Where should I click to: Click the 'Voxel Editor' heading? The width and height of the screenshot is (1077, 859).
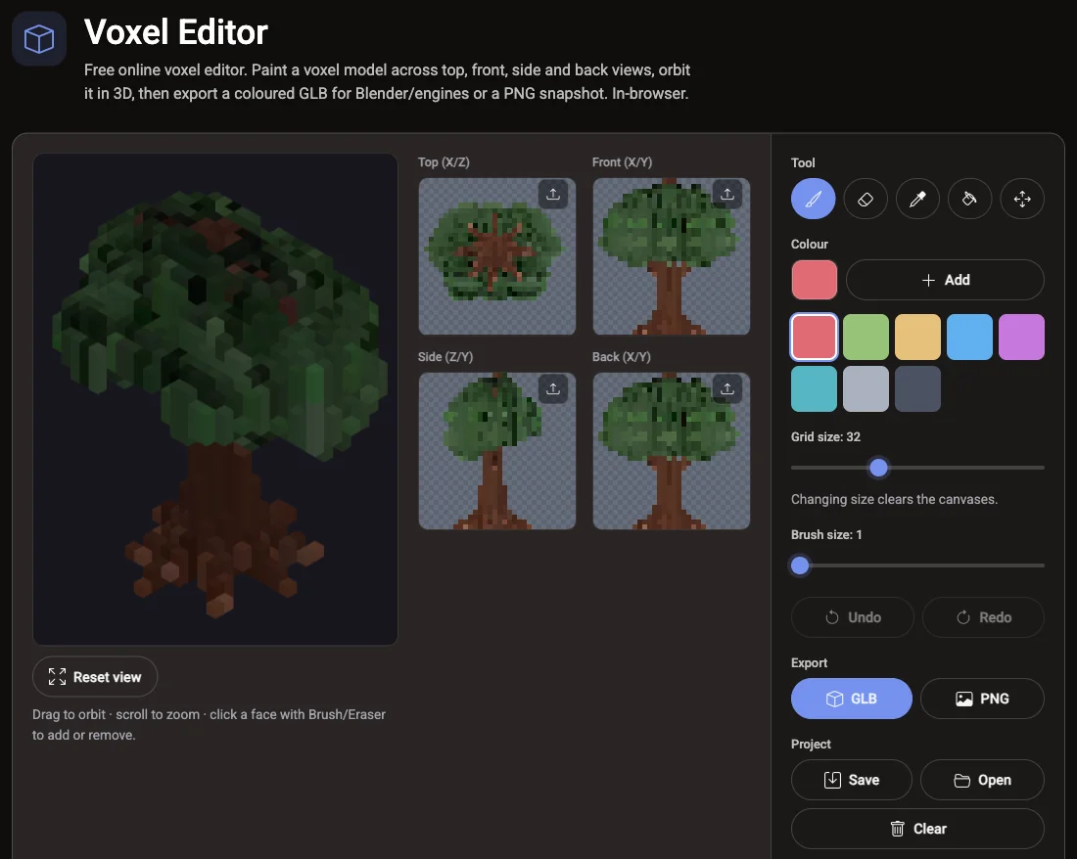(176, 32)
